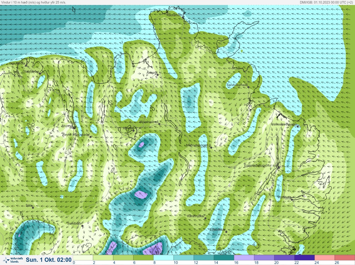Click the 18–20 m/s purple swatch
This screenshot has width=355, height=265.
264,258
